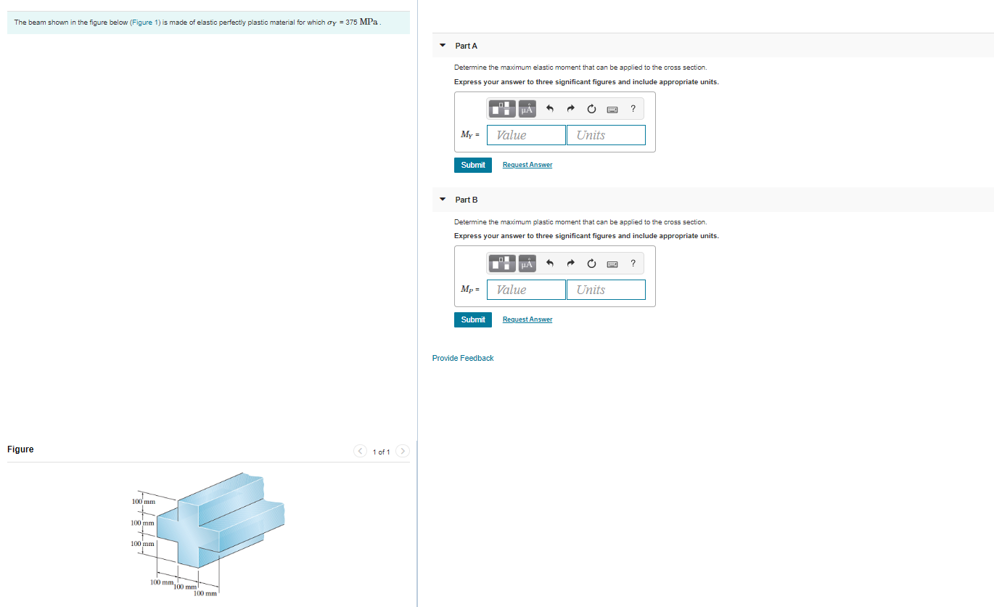
Task: Redo the edit in Part B toolbar
Action: click(570, 264)
